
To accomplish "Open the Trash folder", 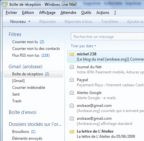I will coord(17,101).
